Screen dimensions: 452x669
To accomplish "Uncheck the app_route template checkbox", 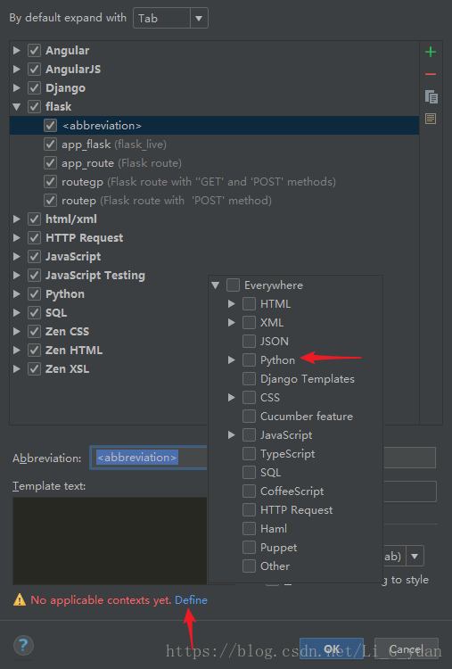I will 50,163.
